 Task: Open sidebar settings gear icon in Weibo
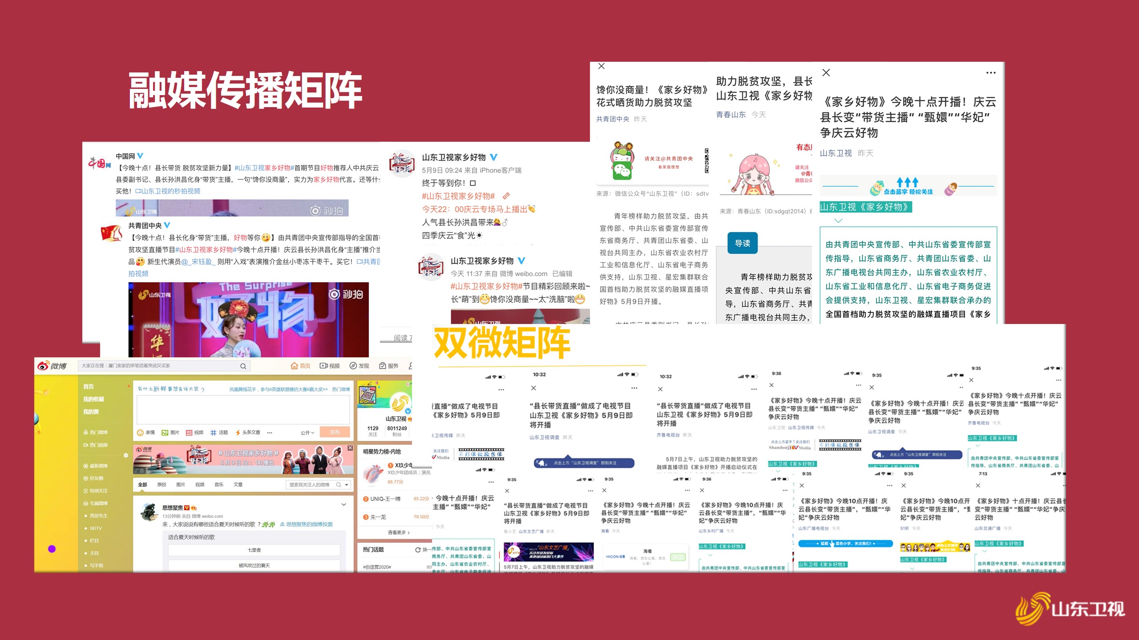pos(126,455)
